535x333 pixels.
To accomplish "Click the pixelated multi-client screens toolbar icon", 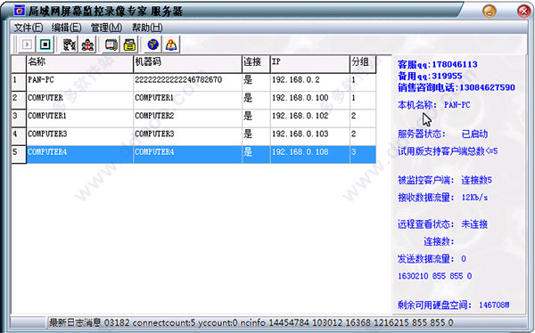I will [x=70, y=45].
